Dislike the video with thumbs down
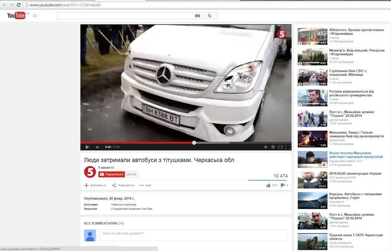This screenshot has width=391, height=251. (x=282, y=185)
